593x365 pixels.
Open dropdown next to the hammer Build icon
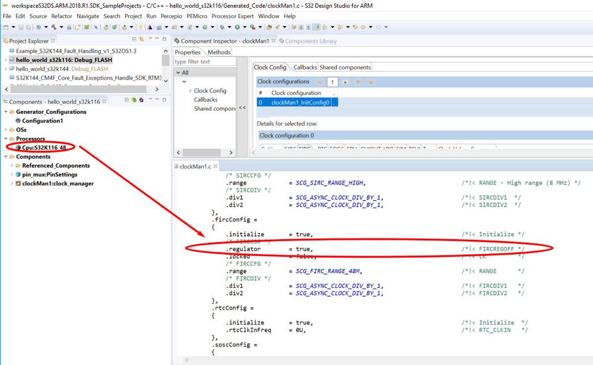[61, 27]
